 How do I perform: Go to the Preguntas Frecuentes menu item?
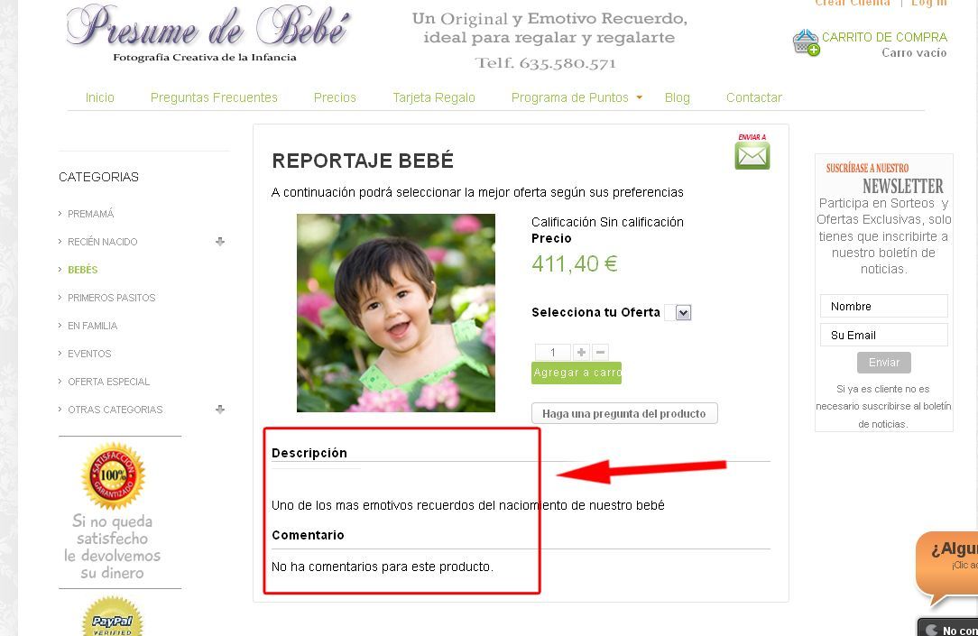point(214,97)
